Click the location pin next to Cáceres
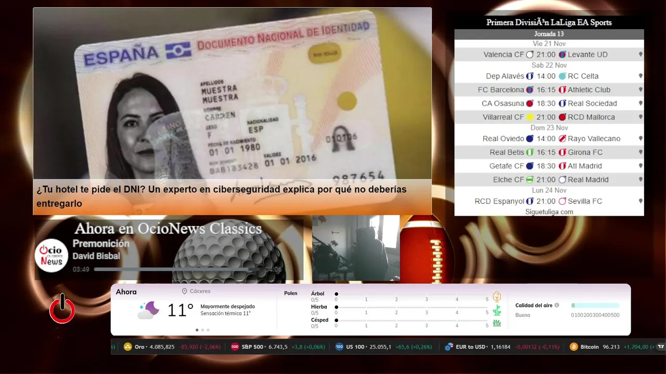Screen dimensions: 666x374 click(184, 291)
